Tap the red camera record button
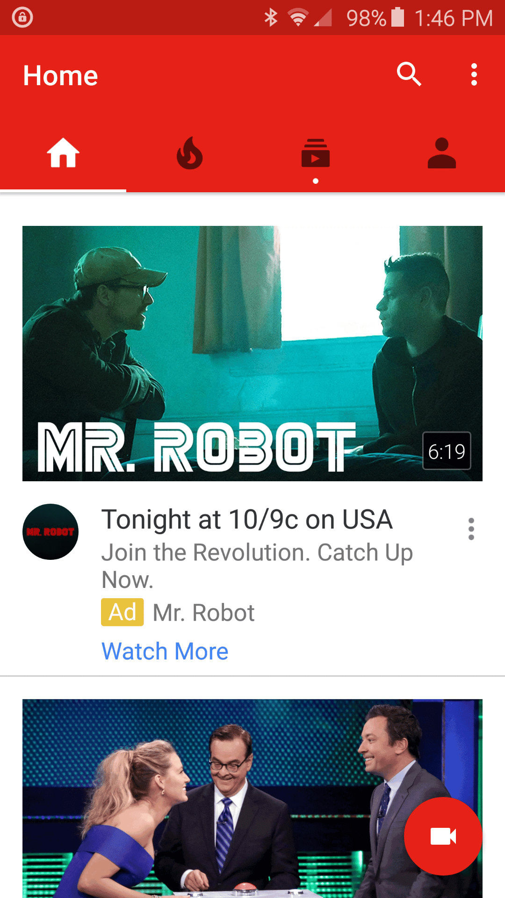This screenshot has height=898, width=505. (x=443, y=836)
